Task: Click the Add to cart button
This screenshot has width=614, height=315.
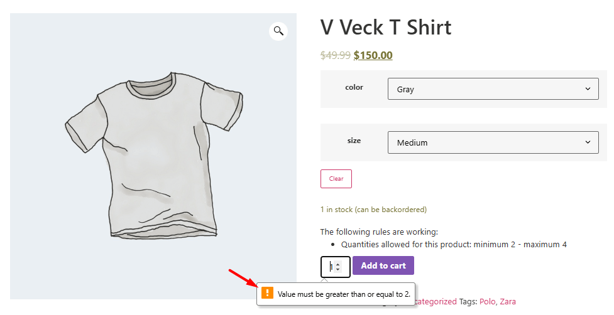Action: click(x=383, y=265)
